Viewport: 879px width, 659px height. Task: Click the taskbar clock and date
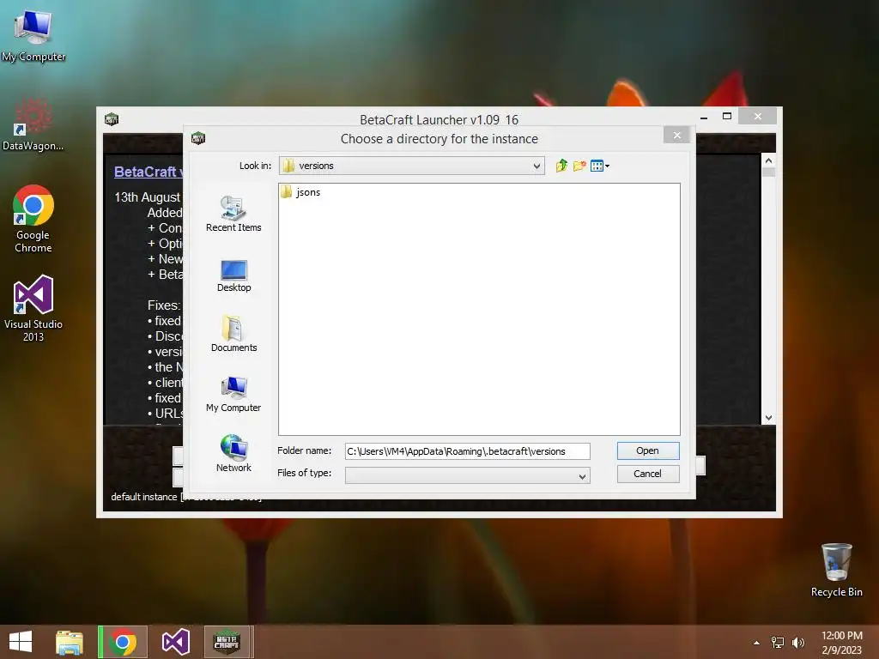tap(841, 642)
